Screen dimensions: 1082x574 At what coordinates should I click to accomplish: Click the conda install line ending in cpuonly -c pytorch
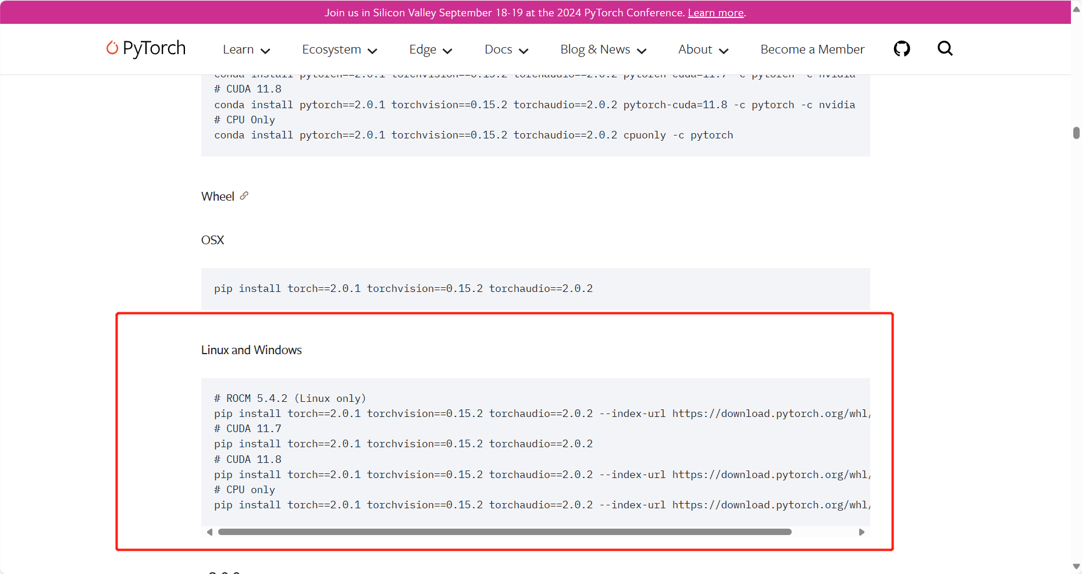pos(474,135)
